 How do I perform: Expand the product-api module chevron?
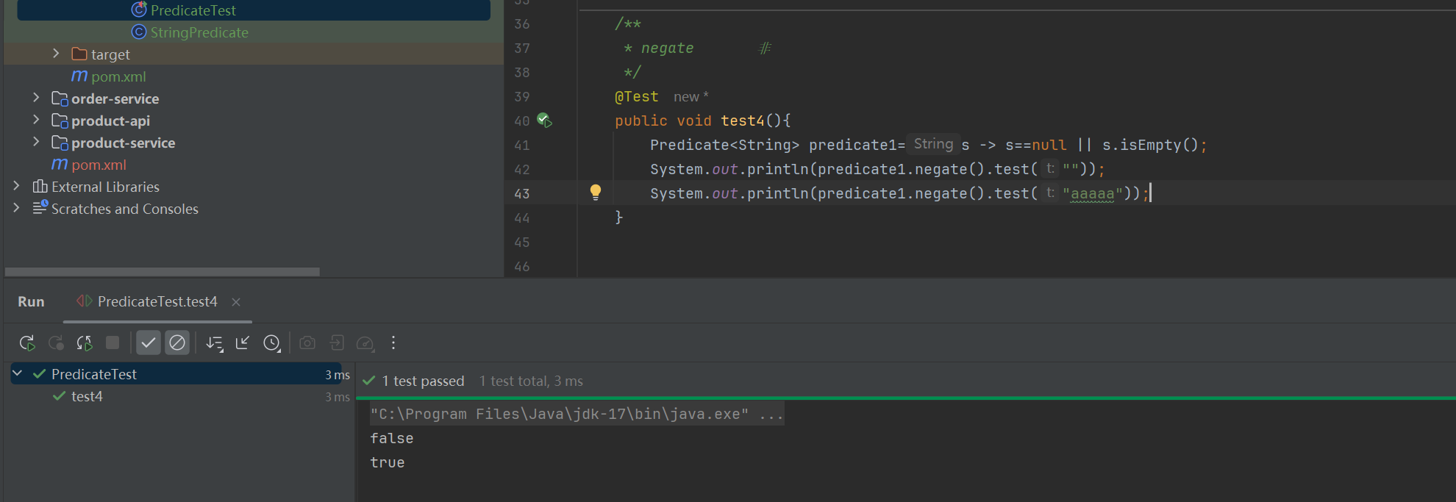tap(36, 120)
